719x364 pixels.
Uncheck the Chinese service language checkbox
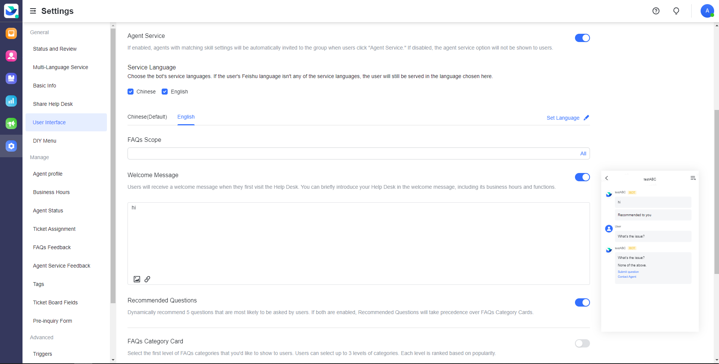(x=130, y=91)
